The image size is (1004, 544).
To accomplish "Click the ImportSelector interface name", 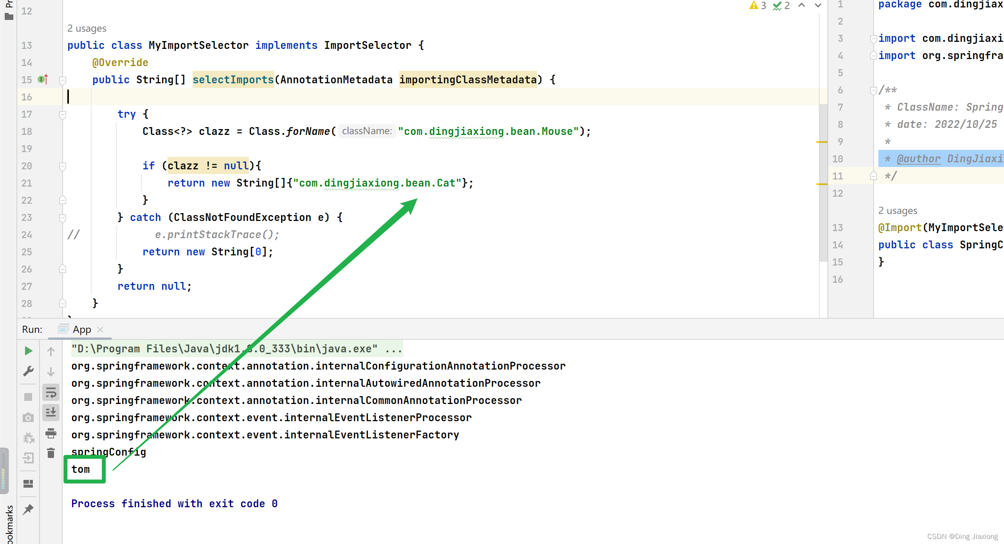I will (x=368, y=45).
